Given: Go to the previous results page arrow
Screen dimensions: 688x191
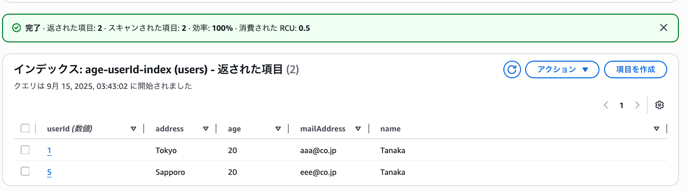Looking at the screenshot, I should click(606, 105).
